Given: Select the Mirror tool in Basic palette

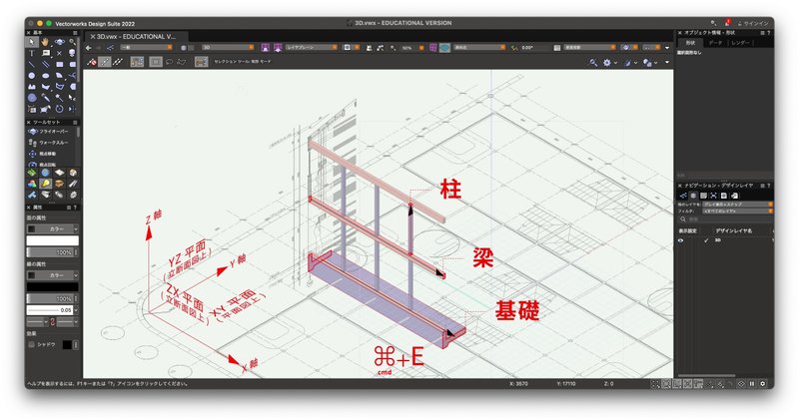Looking at the screenshot, I should pyautogui.click(x=72, y=109).
